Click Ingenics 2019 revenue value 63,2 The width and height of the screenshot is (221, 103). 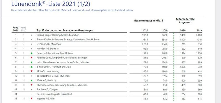[x=165, y=99]
